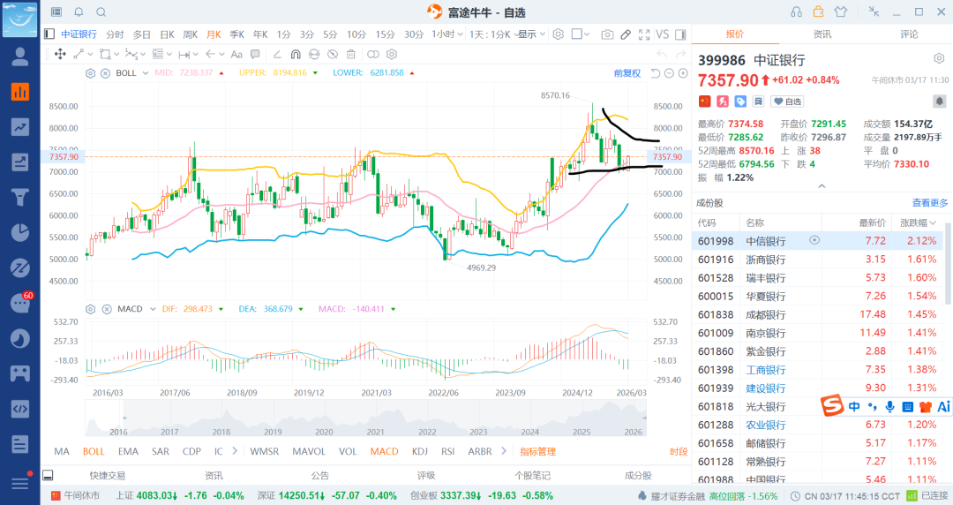Open 指标管理 indicator management
953x505 pixels.
(537, 451)
